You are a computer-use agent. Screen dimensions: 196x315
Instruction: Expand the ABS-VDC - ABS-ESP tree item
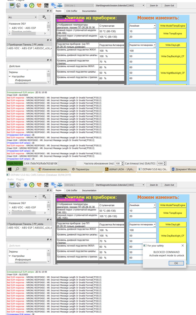[10, 28]
